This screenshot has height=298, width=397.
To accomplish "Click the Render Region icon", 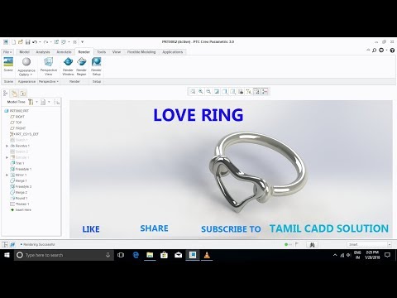I will click(82, 62).
